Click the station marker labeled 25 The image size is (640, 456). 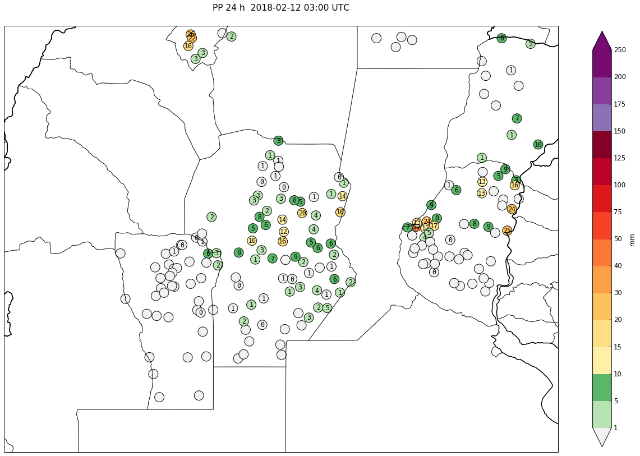point(507,231)
